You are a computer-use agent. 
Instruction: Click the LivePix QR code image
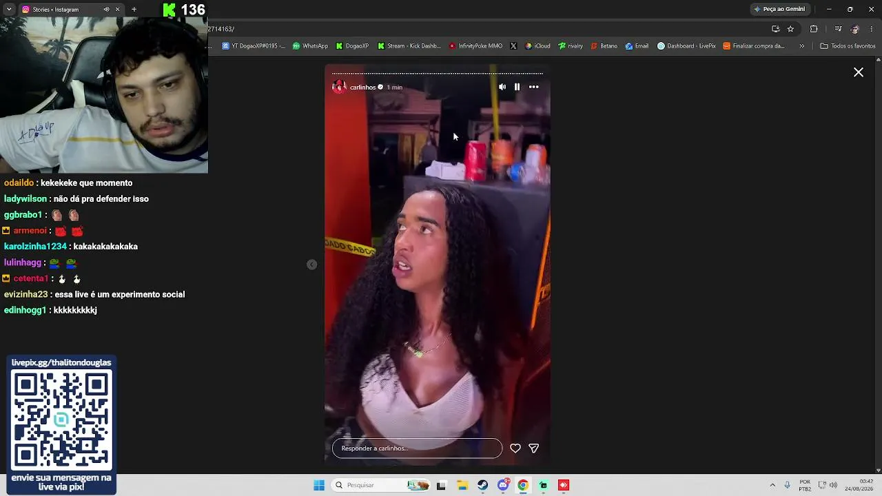point(61,420)
